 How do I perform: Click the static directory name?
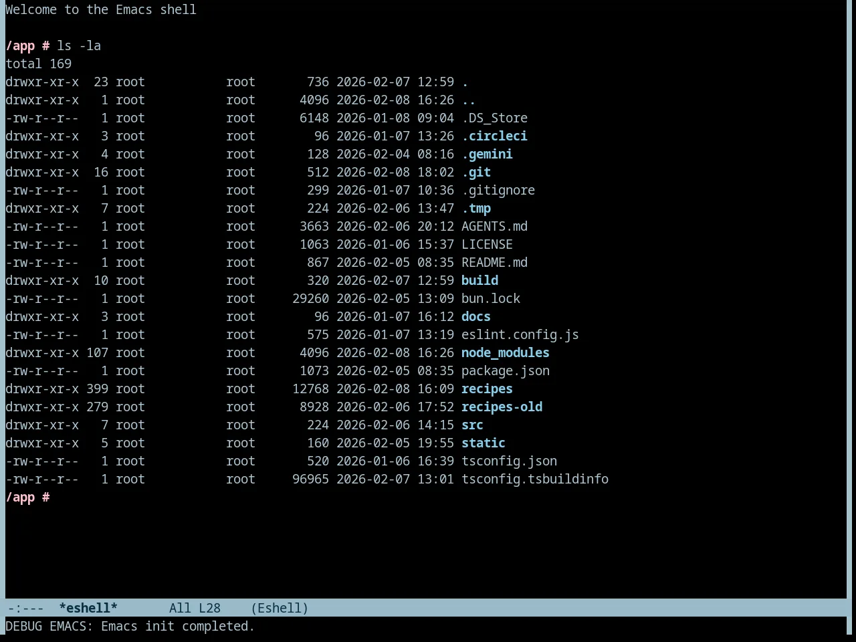click(484, 443)
